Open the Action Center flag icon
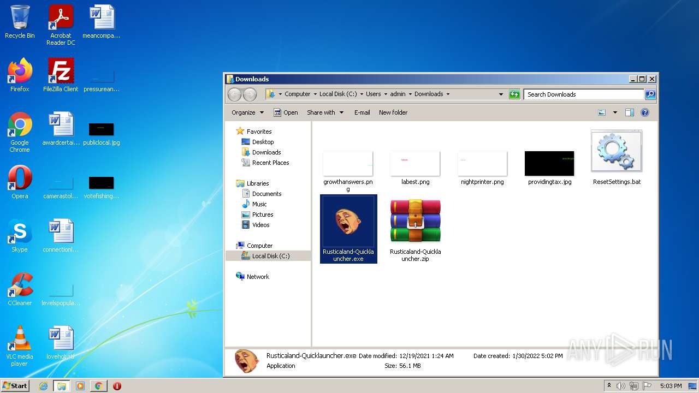Screen dimensions: 699x393 [647, 386]
